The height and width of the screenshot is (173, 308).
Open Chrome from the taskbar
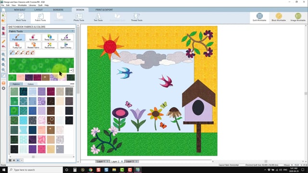click(x=90, y=170)
